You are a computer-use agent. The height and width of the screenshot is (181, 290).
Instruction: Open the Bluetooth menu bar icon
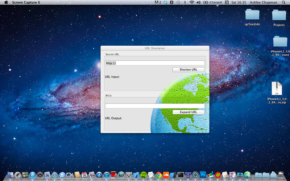point(185,3)
